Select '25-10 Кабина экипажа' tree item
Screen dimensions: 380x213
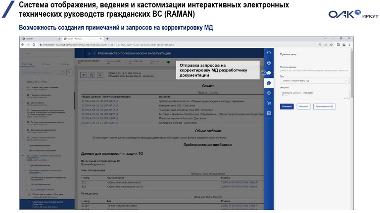(40, 184)
